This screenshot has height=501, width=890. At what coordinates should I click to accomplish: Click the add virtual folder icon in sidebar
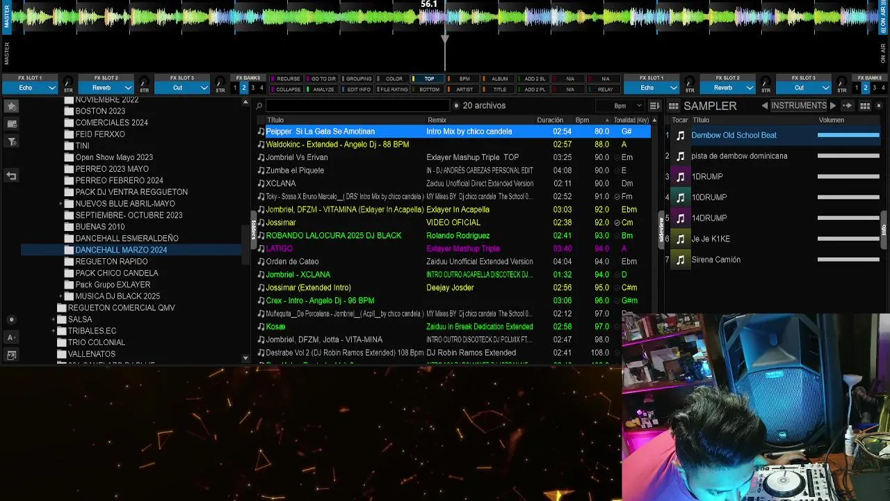pos(12,124)
